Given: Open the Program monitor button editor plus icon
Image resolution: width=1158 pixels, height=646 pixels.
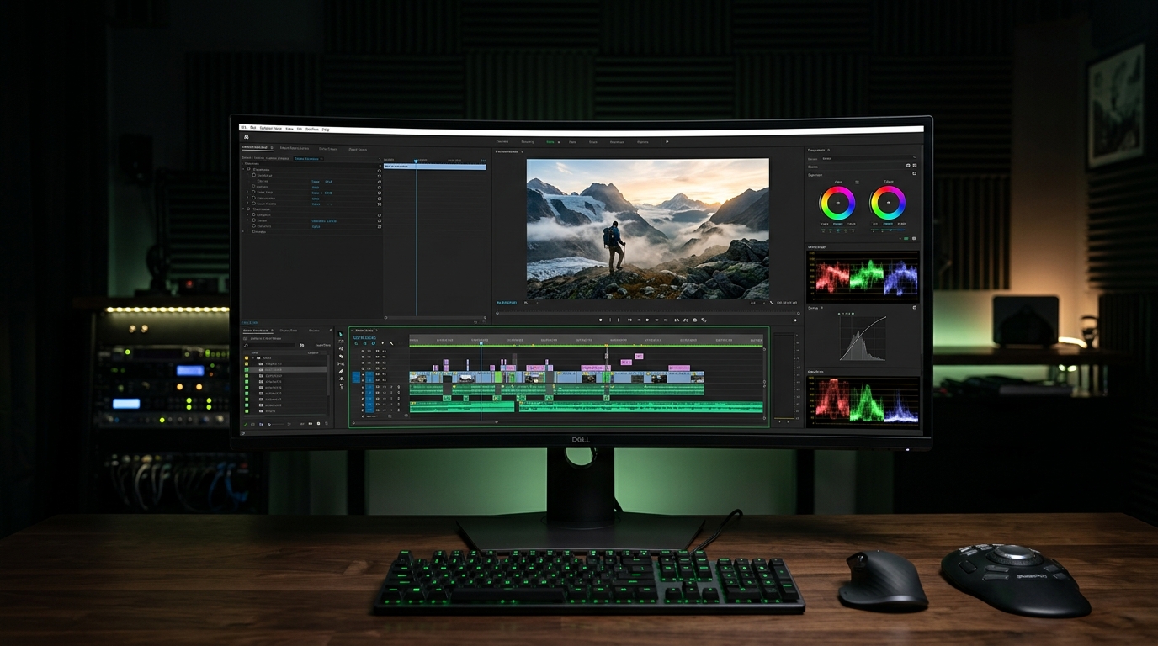Looking at the screenshot, I should (795, 320).
